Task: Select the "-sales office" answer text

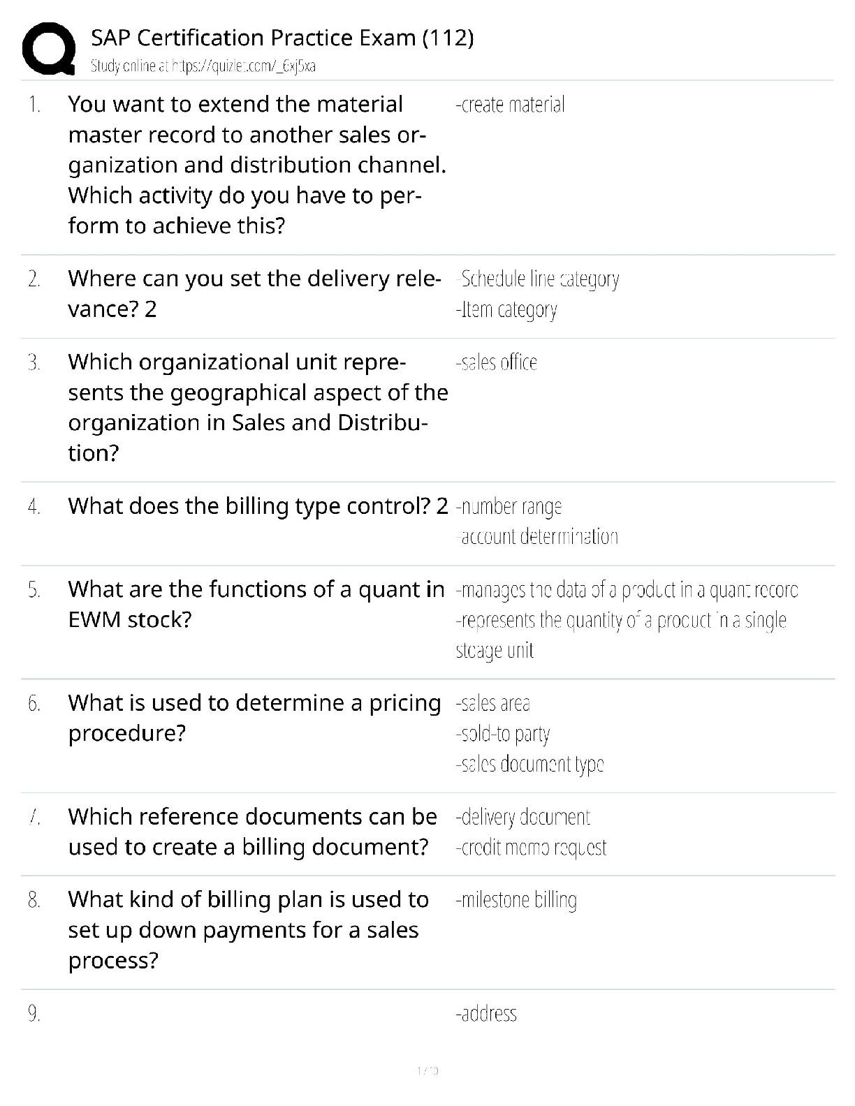Action: 496,362
